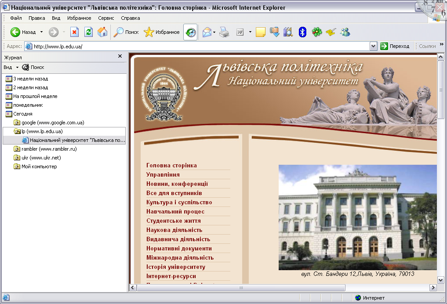Open the Головна сторінка link

pyautogui.click(x=171, y=165)
